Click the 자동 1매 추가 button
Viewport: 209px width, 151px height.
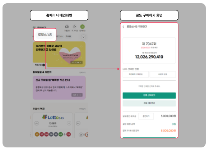click(149, 103)
